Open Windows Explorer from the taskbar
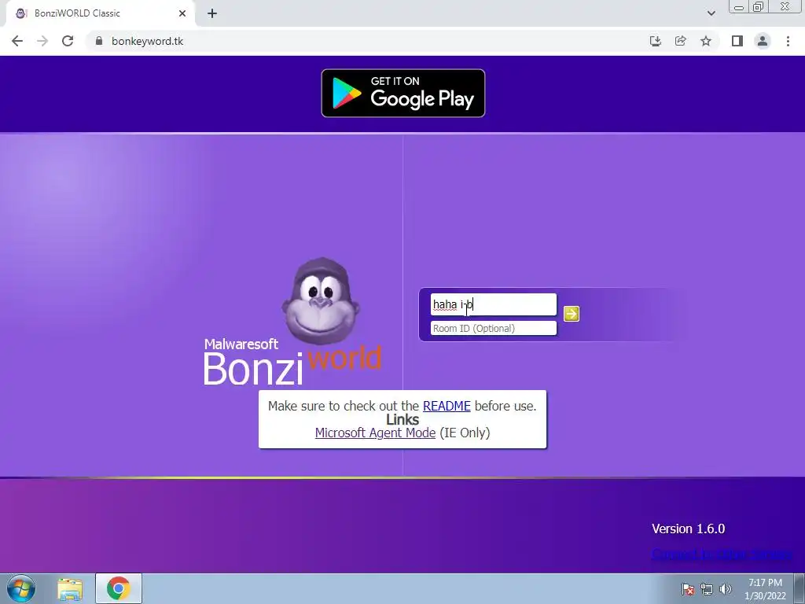 pyautogui.click(x=70, y=588)
